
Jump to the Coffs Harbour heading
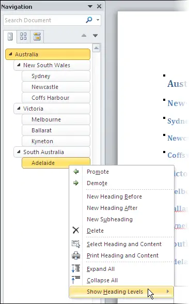[x=56, y=98]
